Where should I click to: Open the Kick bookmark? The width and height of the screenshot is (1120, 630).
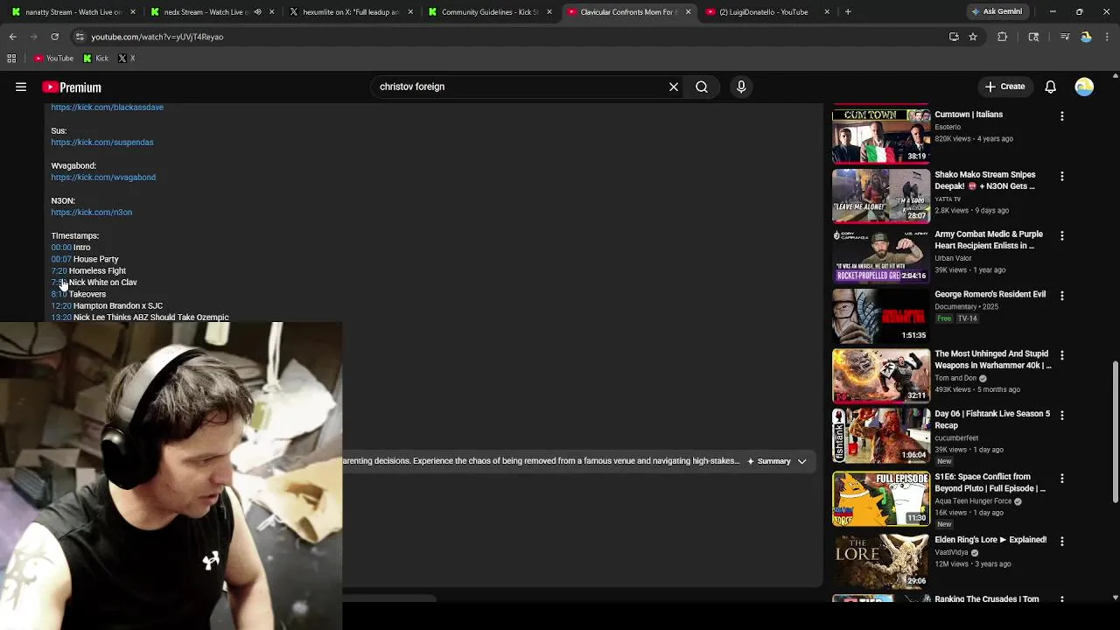(96, 59)
